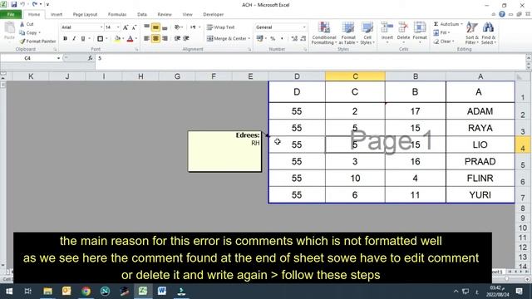Viewport: 532px width, 299px height.
Task: Click the AutoSum button
Action: (448, 24)
